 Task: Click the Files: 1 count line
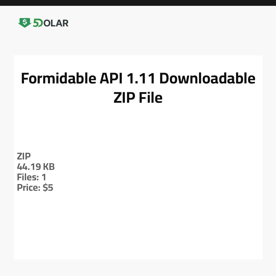(32, 177)
